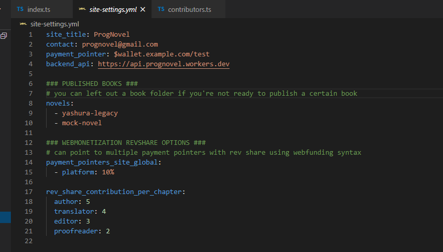Click the TypeScript icon on index.ts tab
The height and width of the screenshot is (252, 443).
click(20, 9)
